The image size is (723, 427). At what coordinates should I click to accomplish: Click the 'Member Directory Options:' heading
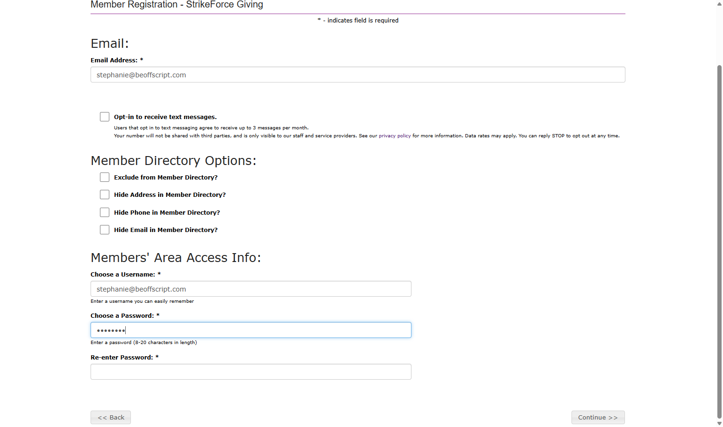coord(174,161)
